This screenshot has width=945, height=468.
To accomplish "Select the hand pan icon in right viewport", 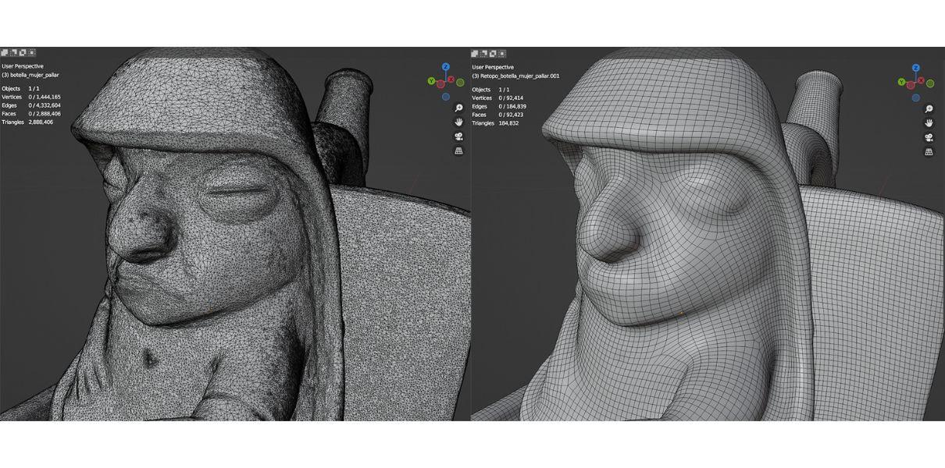I will pos(929,123).
